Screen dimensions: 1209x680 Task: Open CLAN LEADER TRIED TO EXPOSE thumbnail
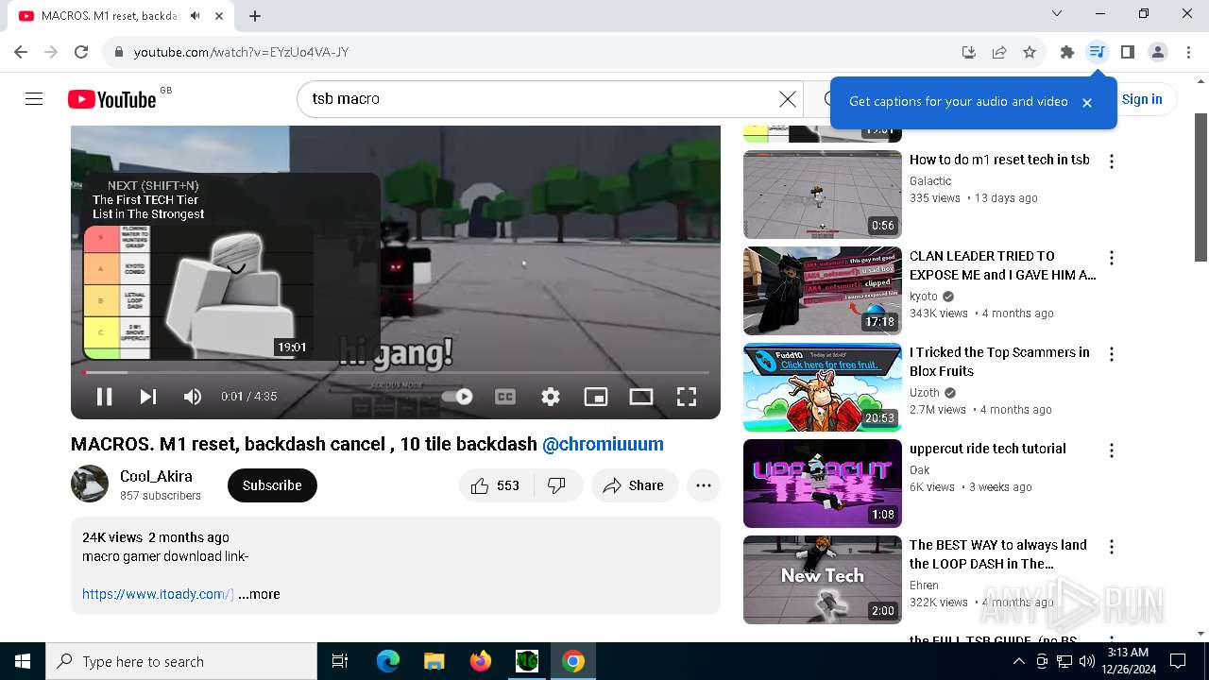(823, 291)
